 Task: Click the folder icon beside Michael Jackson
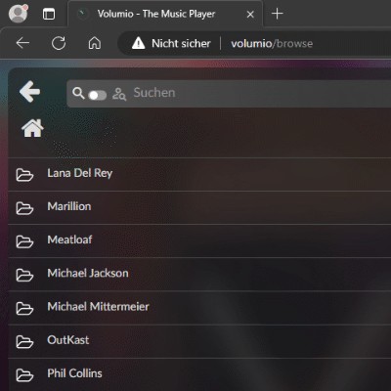click(24, 276)
